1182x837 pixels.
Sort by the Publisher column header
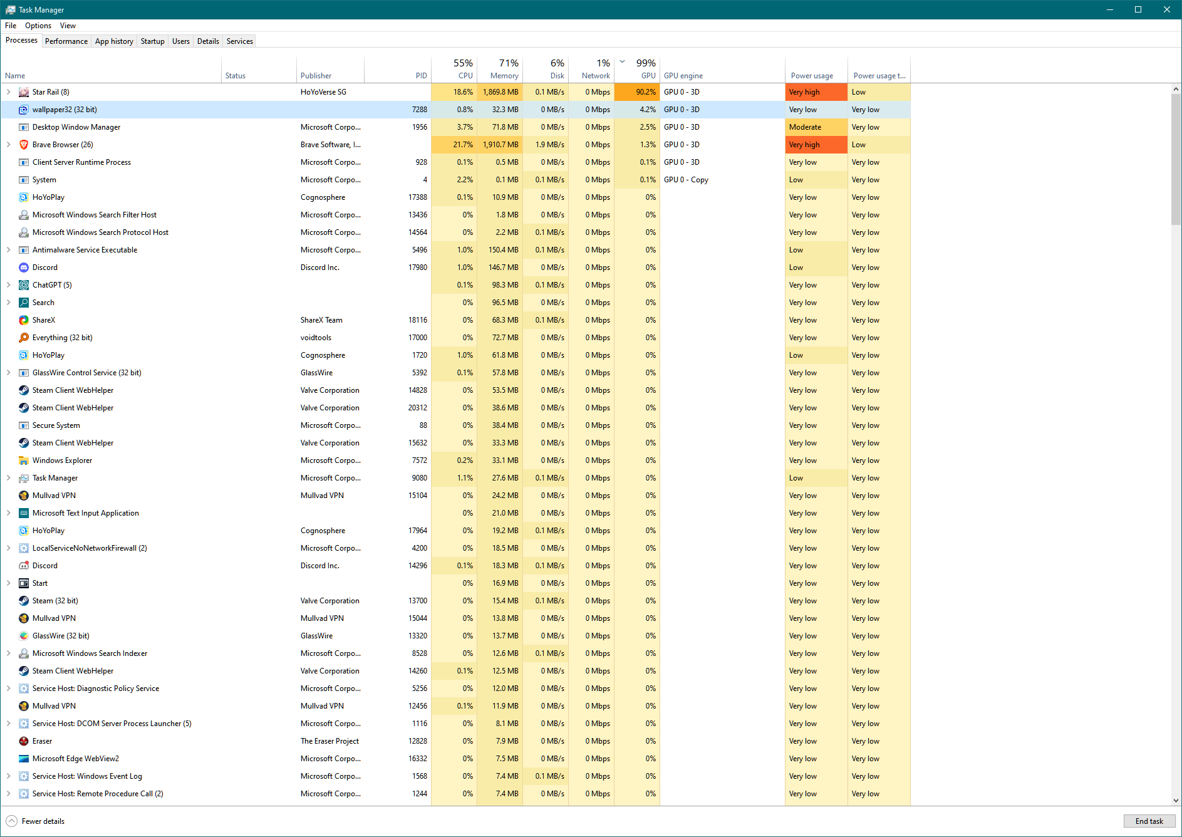[330, 70]
